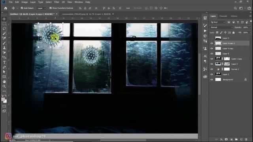Click the Layer 1 copy mask thumbnail
This screenshot has height=142, width=253.
227,59
